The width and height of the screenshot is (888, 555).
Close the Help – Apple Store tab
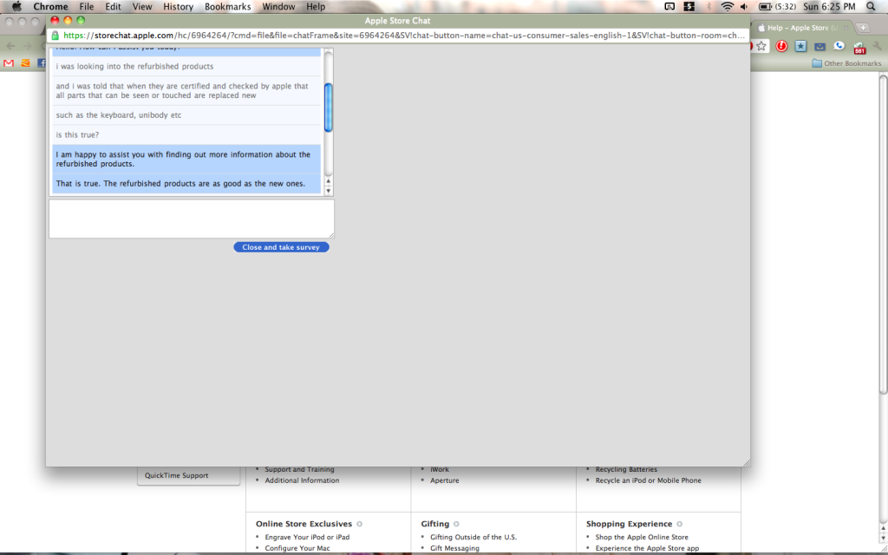pyautogui.click(x=846, y=28)
